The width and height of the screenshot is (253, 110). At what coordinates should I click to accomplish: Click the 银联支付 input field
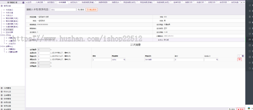(x=44, y=59)
